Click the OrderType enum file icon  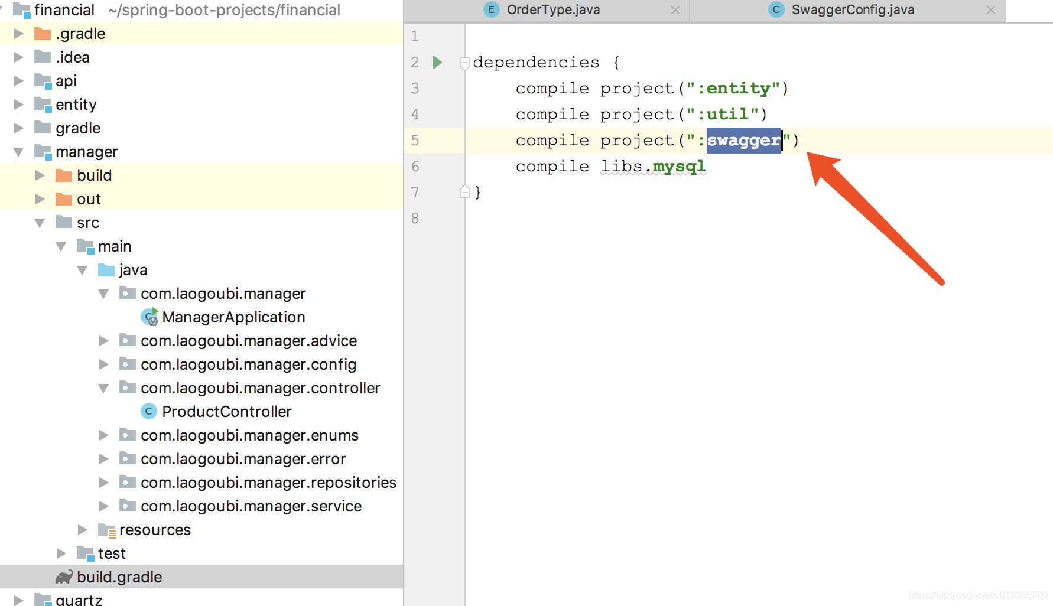pos(492,10)
